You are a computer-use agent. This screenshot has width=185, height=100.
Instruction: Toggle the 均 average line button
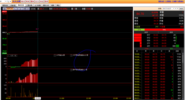pyautogui.click(x=12, y=9)
